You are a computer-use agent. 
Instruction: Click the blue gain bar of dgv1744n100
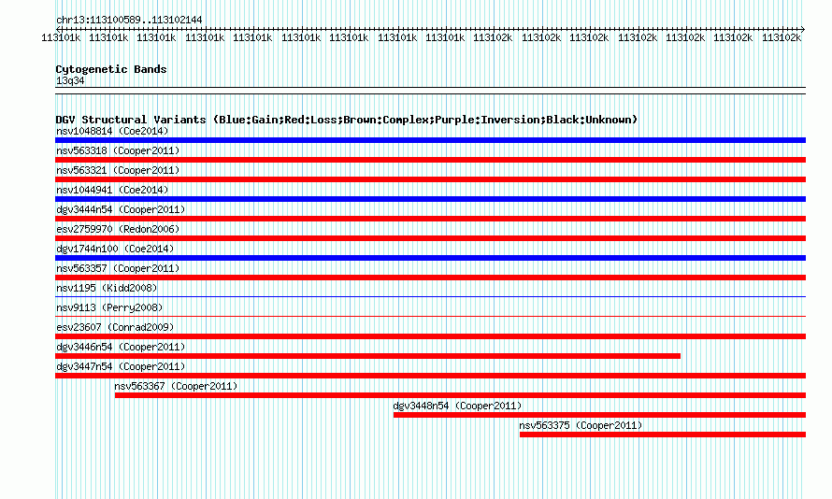(x=430, y=258)
